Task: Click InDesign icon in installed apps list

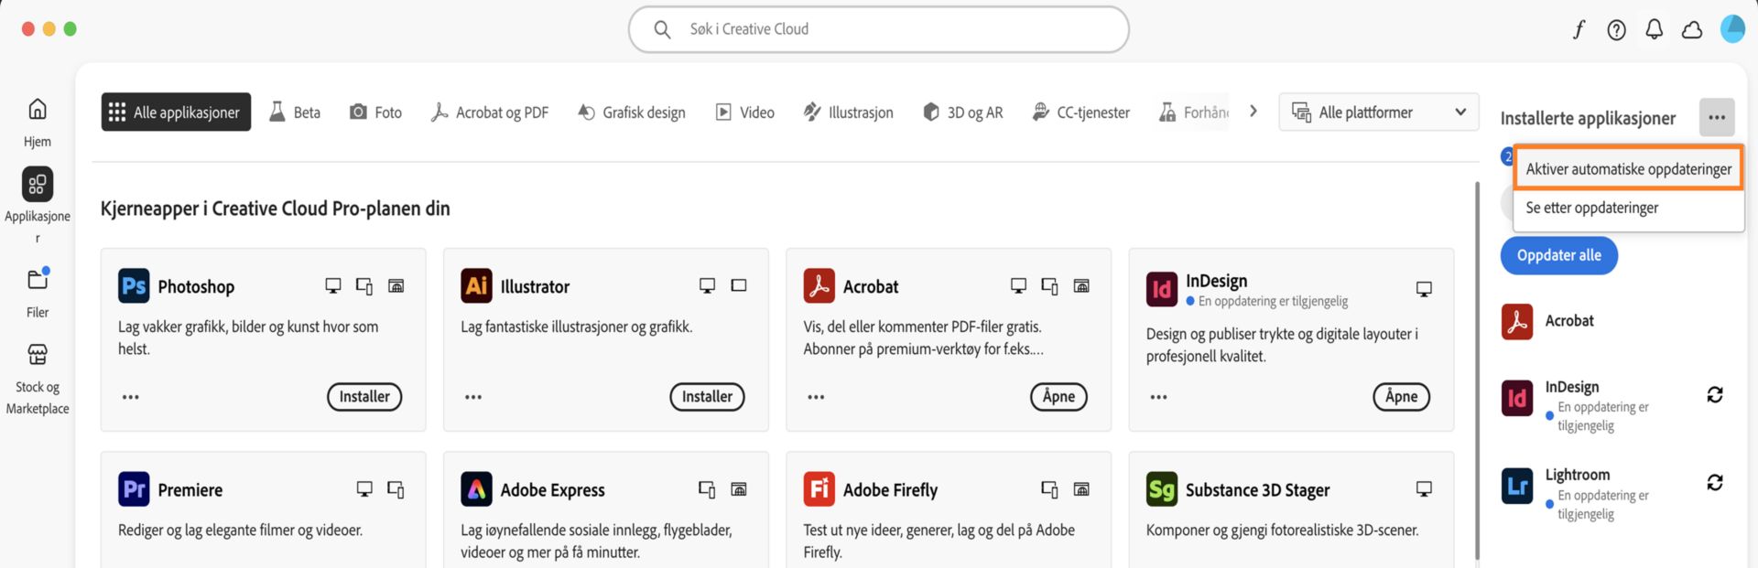Action: (x=1517, y=398)
